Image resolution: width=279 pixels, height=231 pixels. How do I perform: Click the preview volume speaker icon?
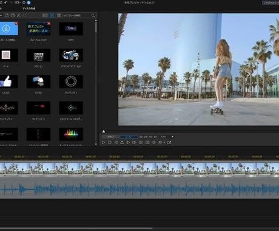(153, 142)
